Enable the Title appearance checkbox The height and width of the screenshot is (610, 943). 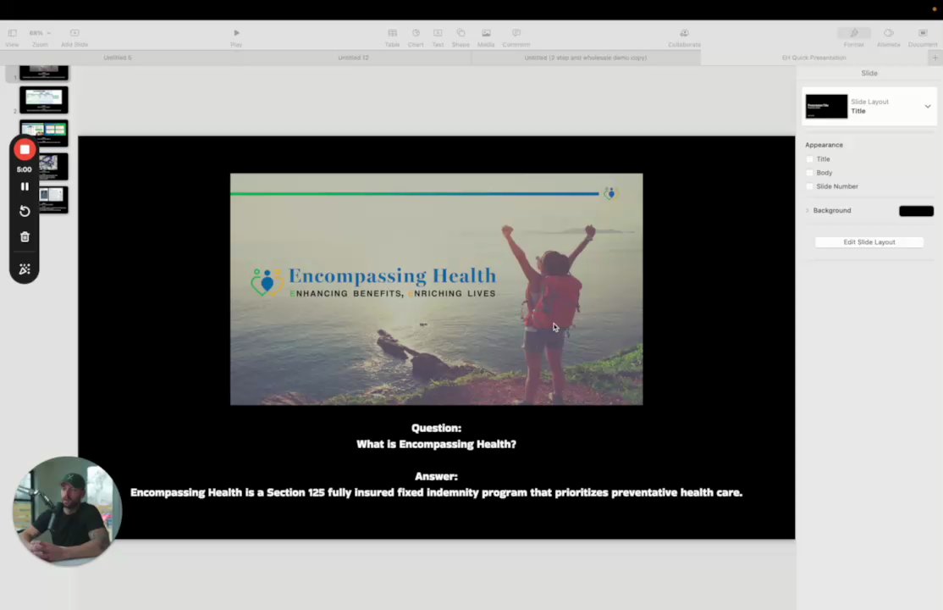pos(809,159)
